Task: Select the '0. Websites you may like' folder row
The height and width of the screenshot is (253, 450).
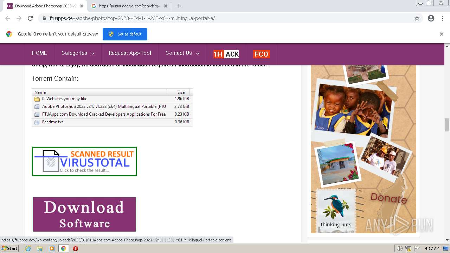Action: coord(112,99)
